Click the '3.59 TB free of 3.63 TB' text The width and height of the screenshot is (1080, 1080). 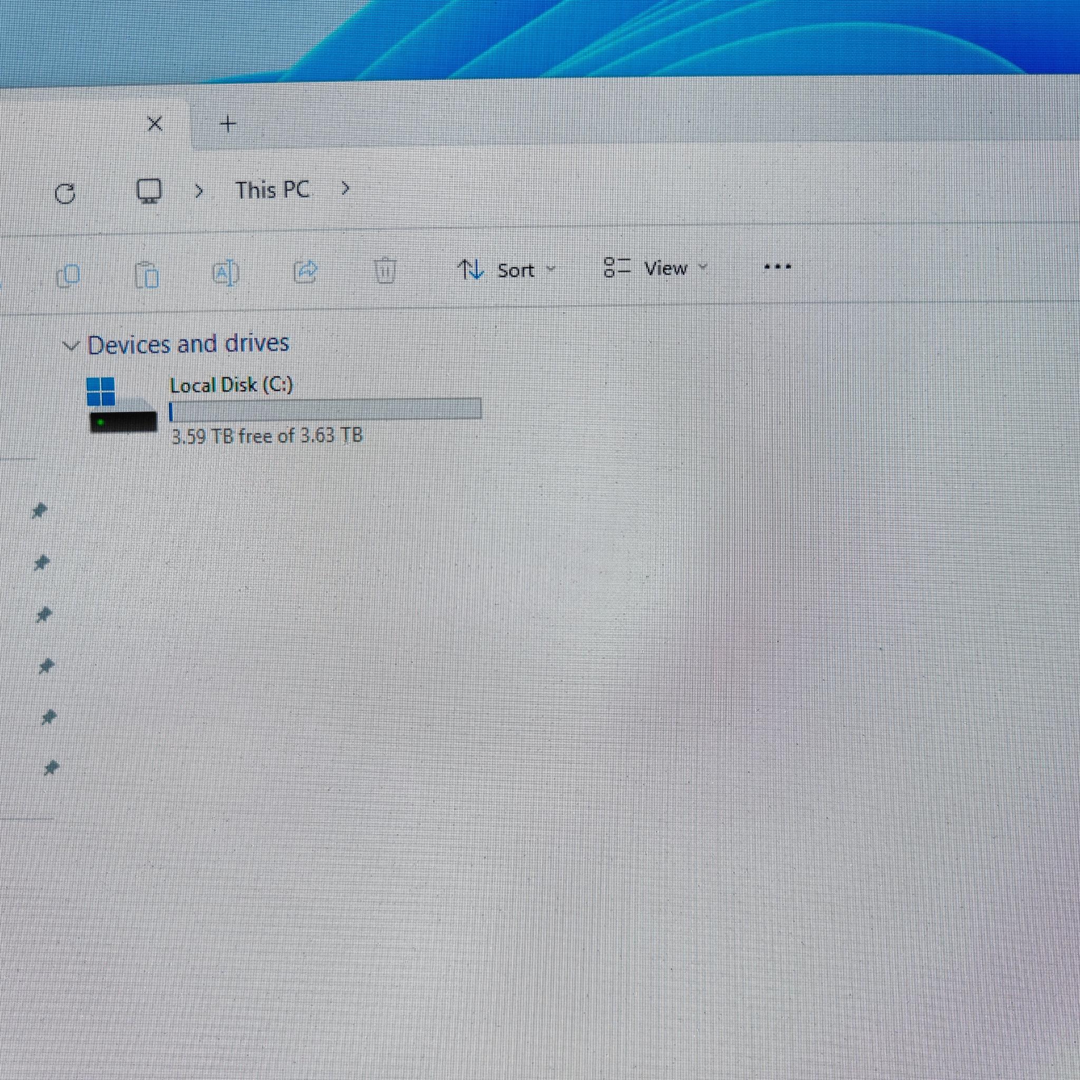tap(267, 435)
